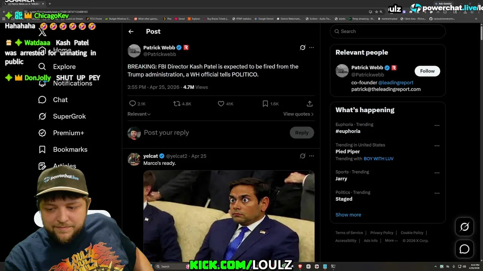Open the Plex bookmark
483x271 pixels.
click(x=168, y=18)
